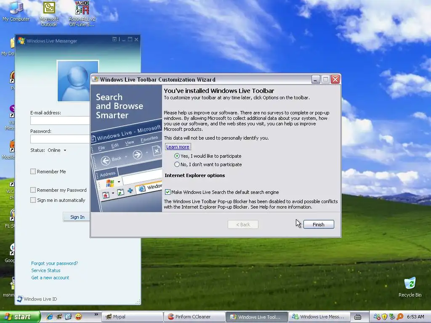Click Get a new account link
This screenshot has width=431, height=323.
[50, 278]
